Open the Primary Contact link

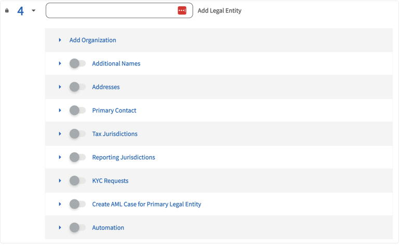(114, 111)
